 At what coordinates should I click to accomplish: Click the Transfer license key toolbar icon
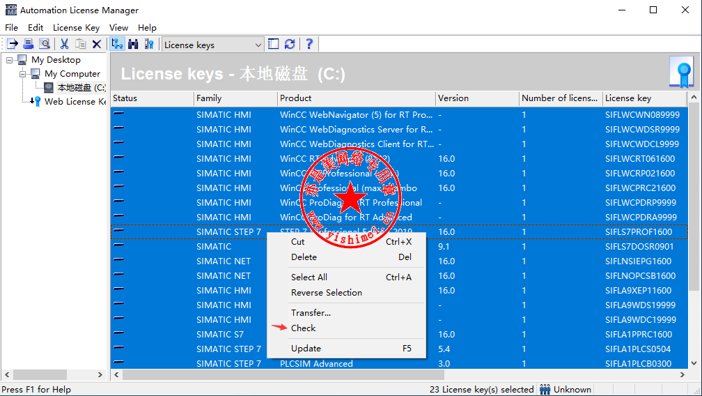(x=13, y=44)
